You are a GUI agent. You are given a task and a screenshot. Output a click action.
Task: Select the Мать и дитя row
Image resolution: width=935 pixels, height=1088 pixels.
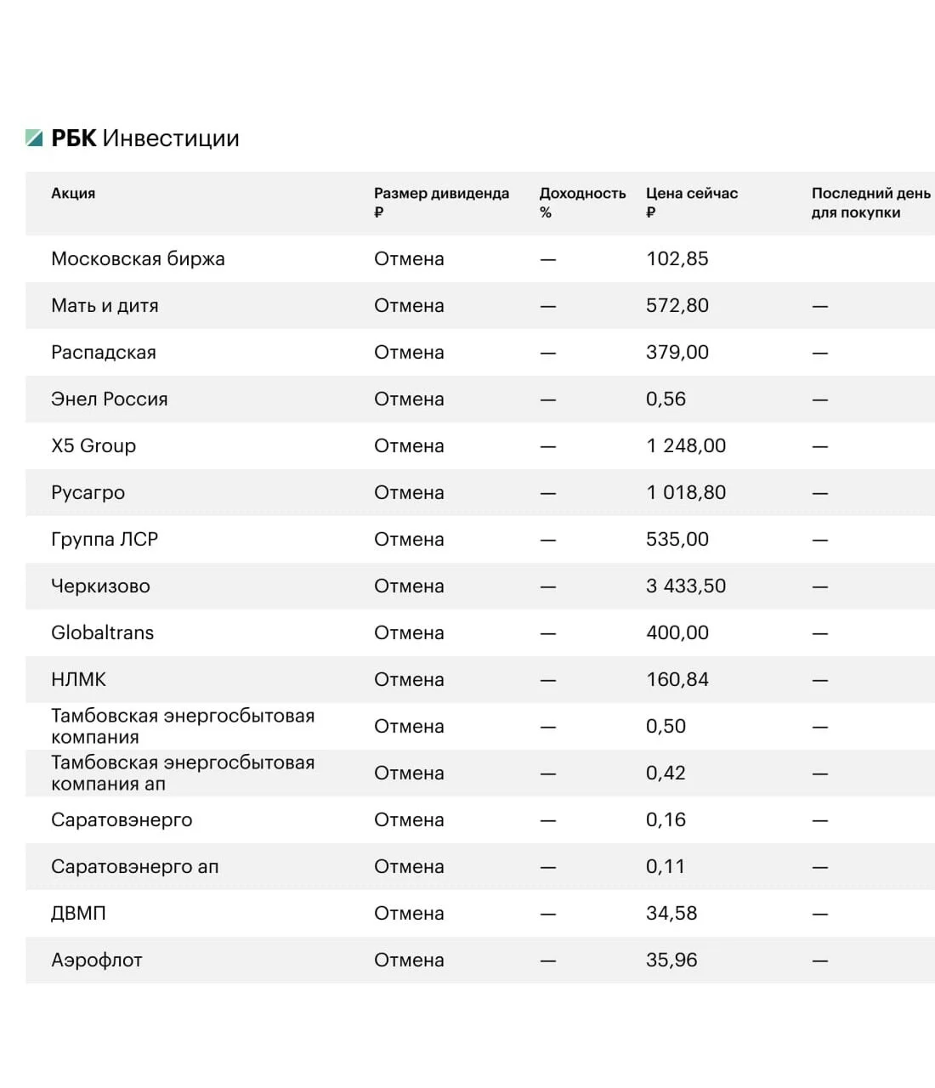(x=480, y=305)
